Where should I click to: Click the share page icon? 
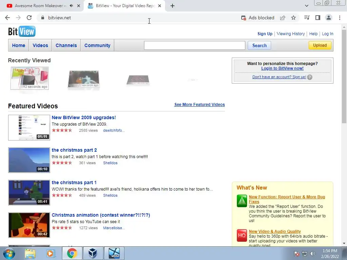coord(283,18)
